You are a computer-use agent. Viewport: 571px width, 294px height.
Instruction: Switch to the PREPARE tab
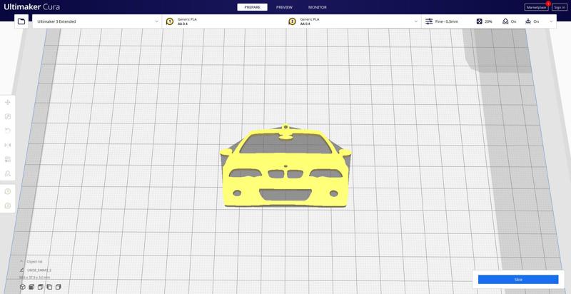pyautogui.click(x=252, y=7)
